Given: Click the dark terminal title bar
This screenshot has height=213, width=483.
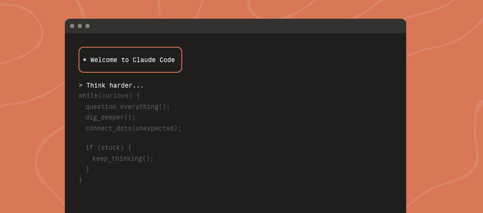Looking at the screenshot, I should 236,26.
